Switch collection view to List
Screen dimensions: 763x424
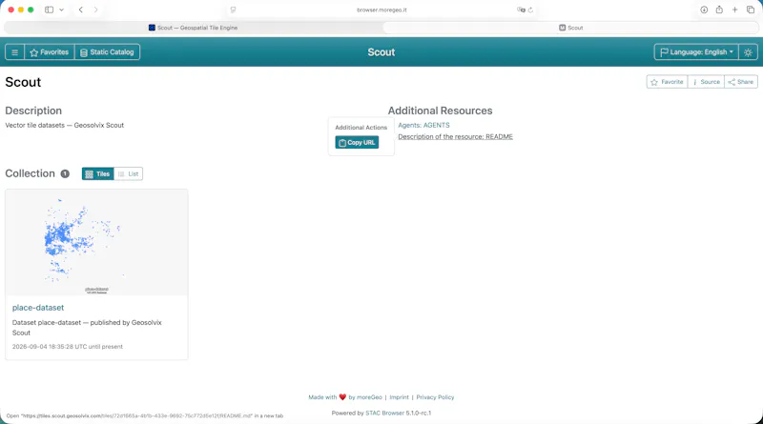pyautogui.click(x=129, y=173)
